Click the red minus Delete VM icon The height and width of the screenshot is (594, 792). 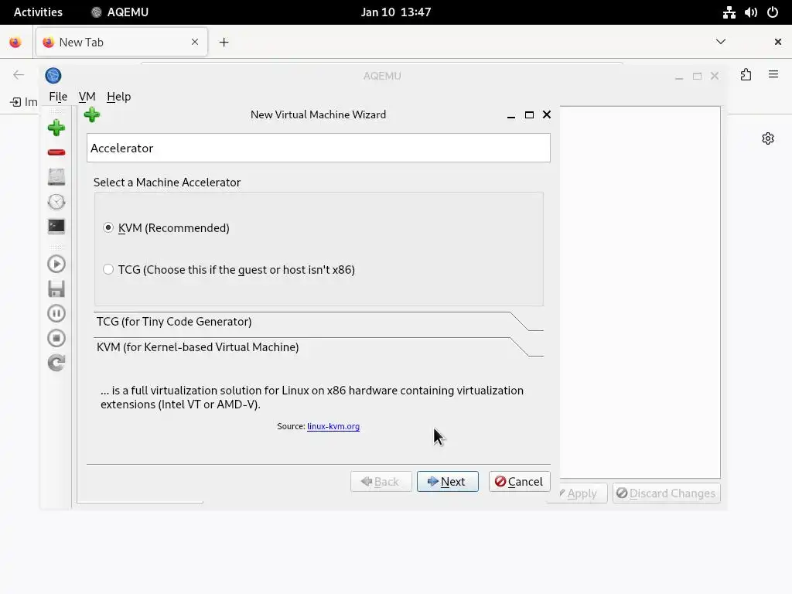56,152
